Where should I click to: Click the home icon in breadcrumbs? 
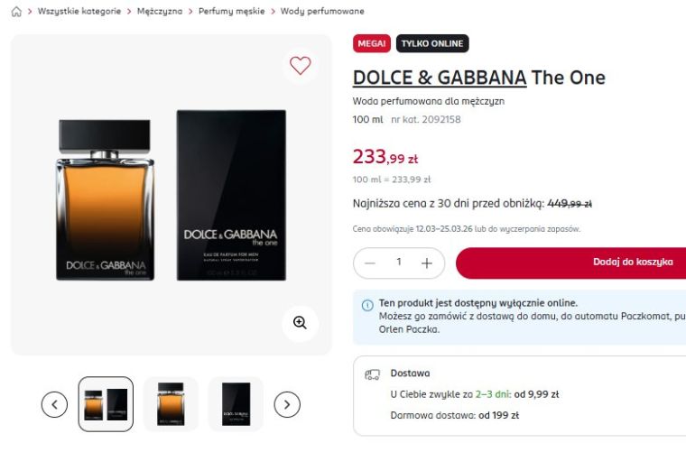[x=15, y=11]
